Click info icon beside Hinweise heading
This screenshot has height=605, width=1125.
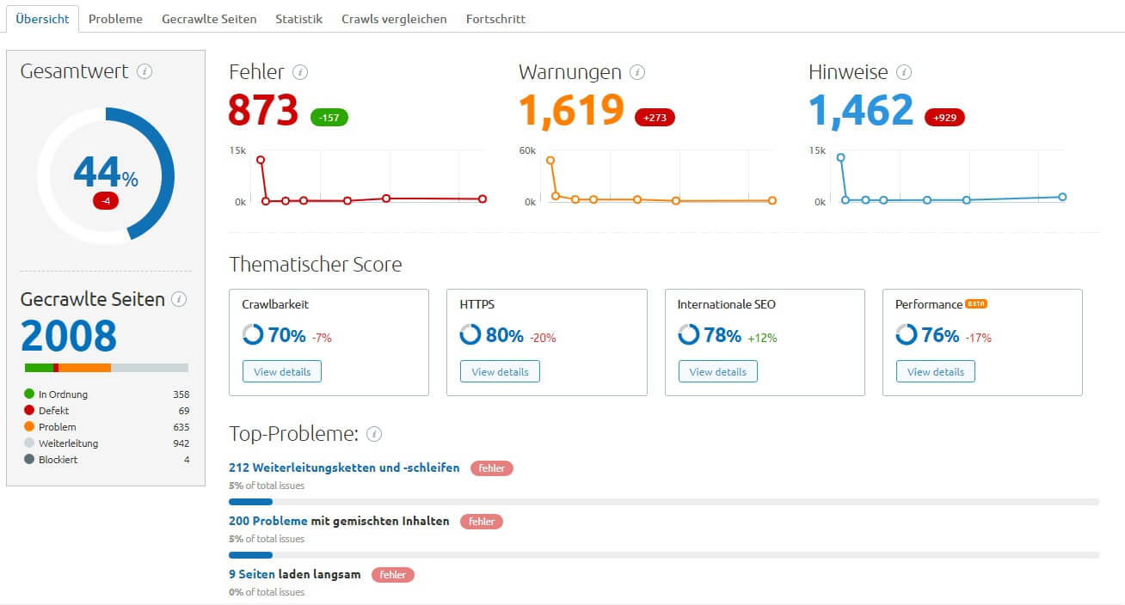pos(904,72)
